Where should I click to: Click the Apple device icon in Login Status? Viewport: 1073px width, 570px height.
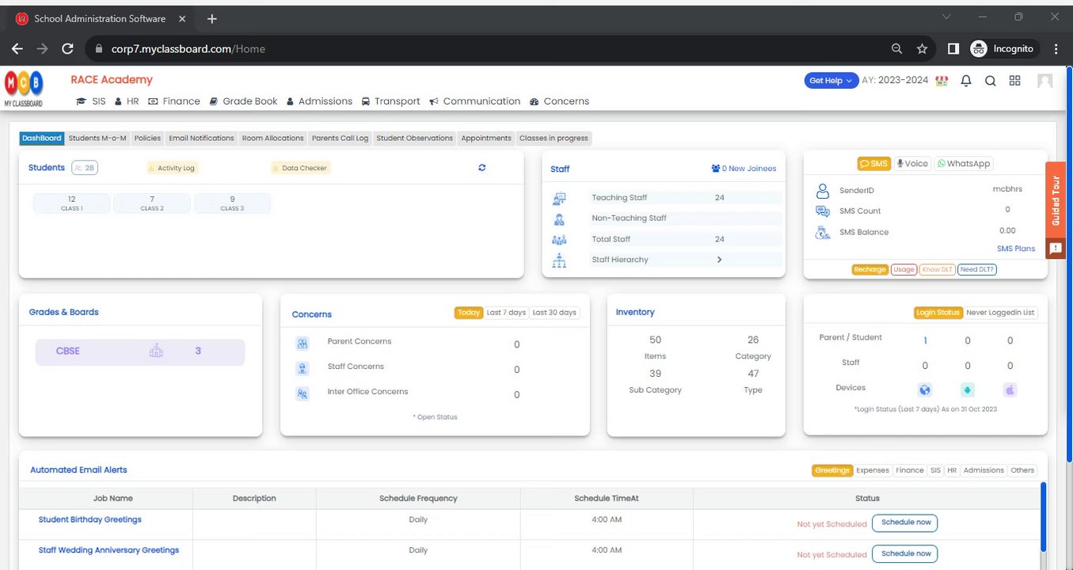(1010, 389)
